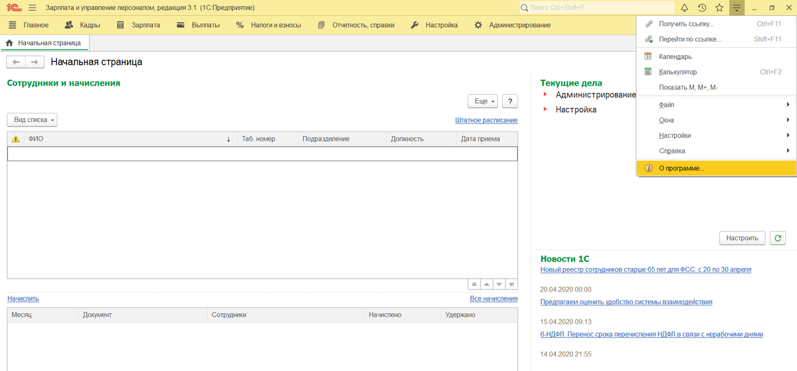Open news about реестр сотрудников старше 65

click(646, 269)
